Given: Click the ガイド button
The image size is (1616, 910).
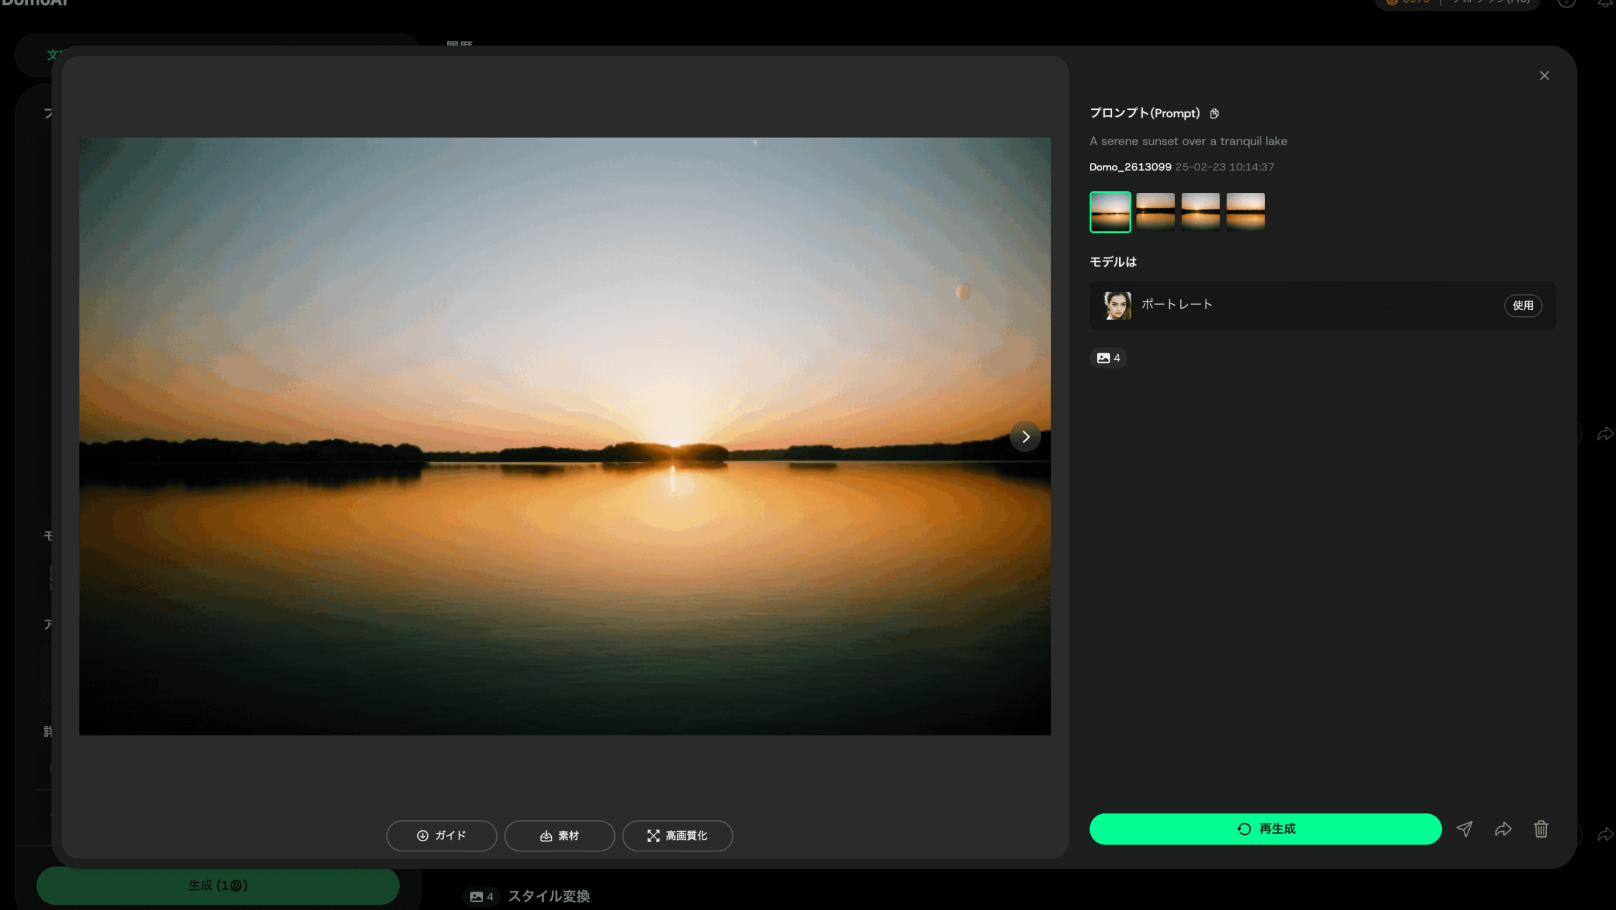Looking at the screenshot, I should pos(441,836).
